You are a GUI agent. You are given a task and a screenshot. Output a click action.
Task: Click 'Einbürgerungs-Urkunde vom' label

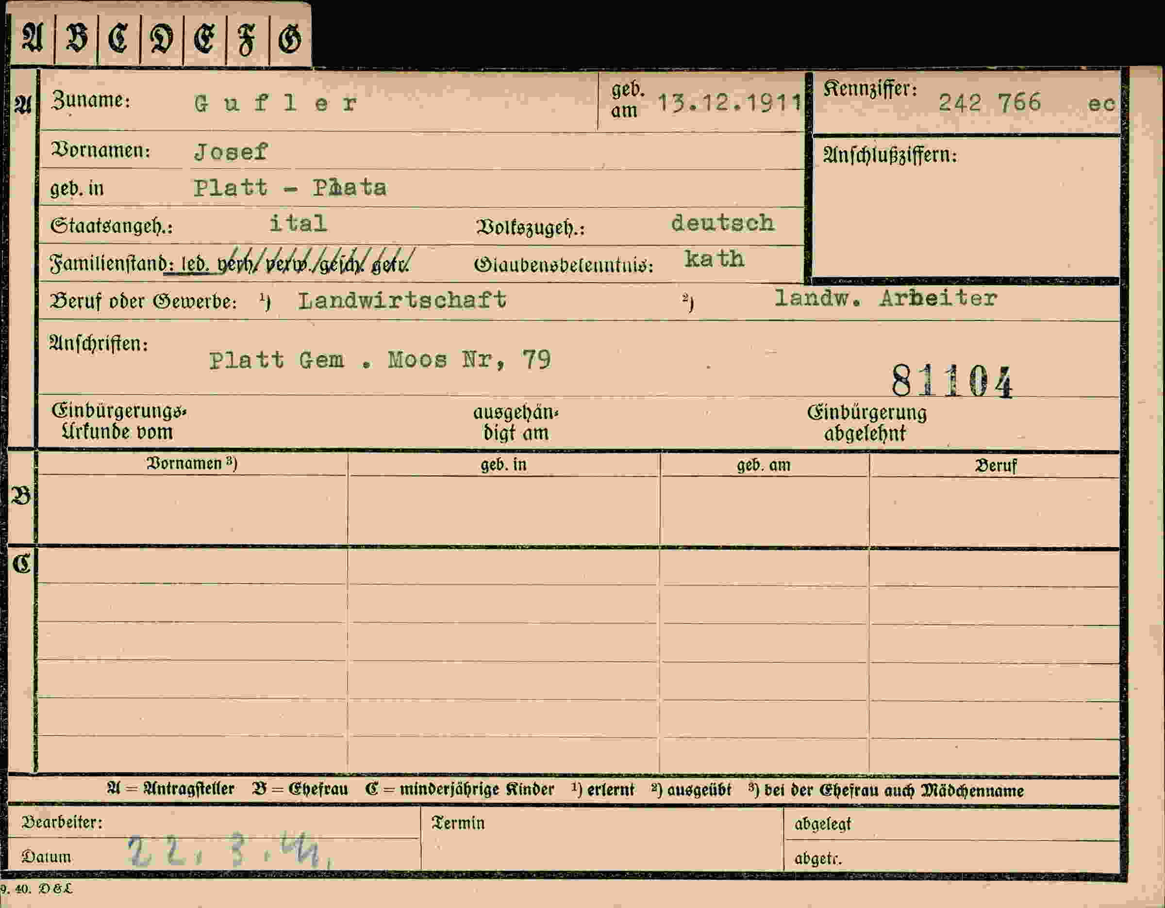pyautogui.click(x=118, y=422)
